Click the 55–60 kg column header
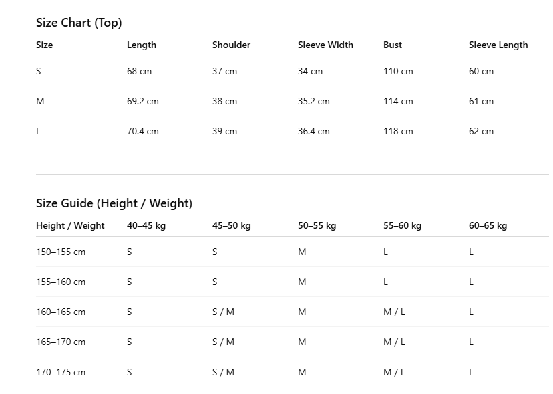553x394 pixels. (403, 226)
